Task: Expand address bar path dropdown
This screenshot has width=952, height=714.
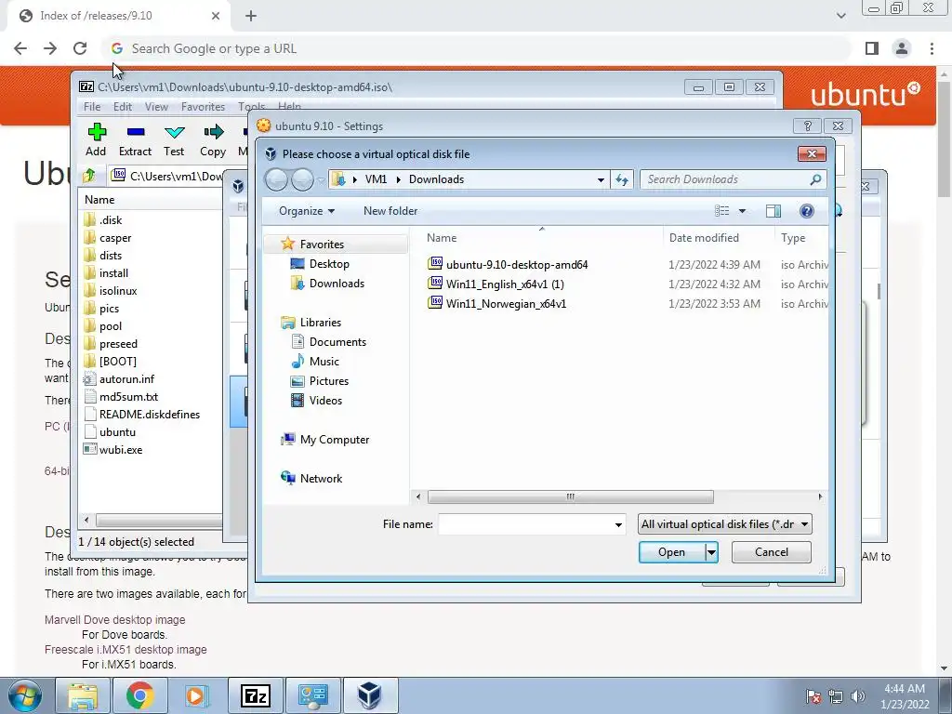Action: click(x=601, y=179)
